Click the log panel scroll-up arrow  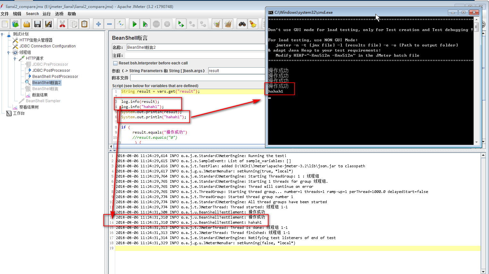point(483,155)
